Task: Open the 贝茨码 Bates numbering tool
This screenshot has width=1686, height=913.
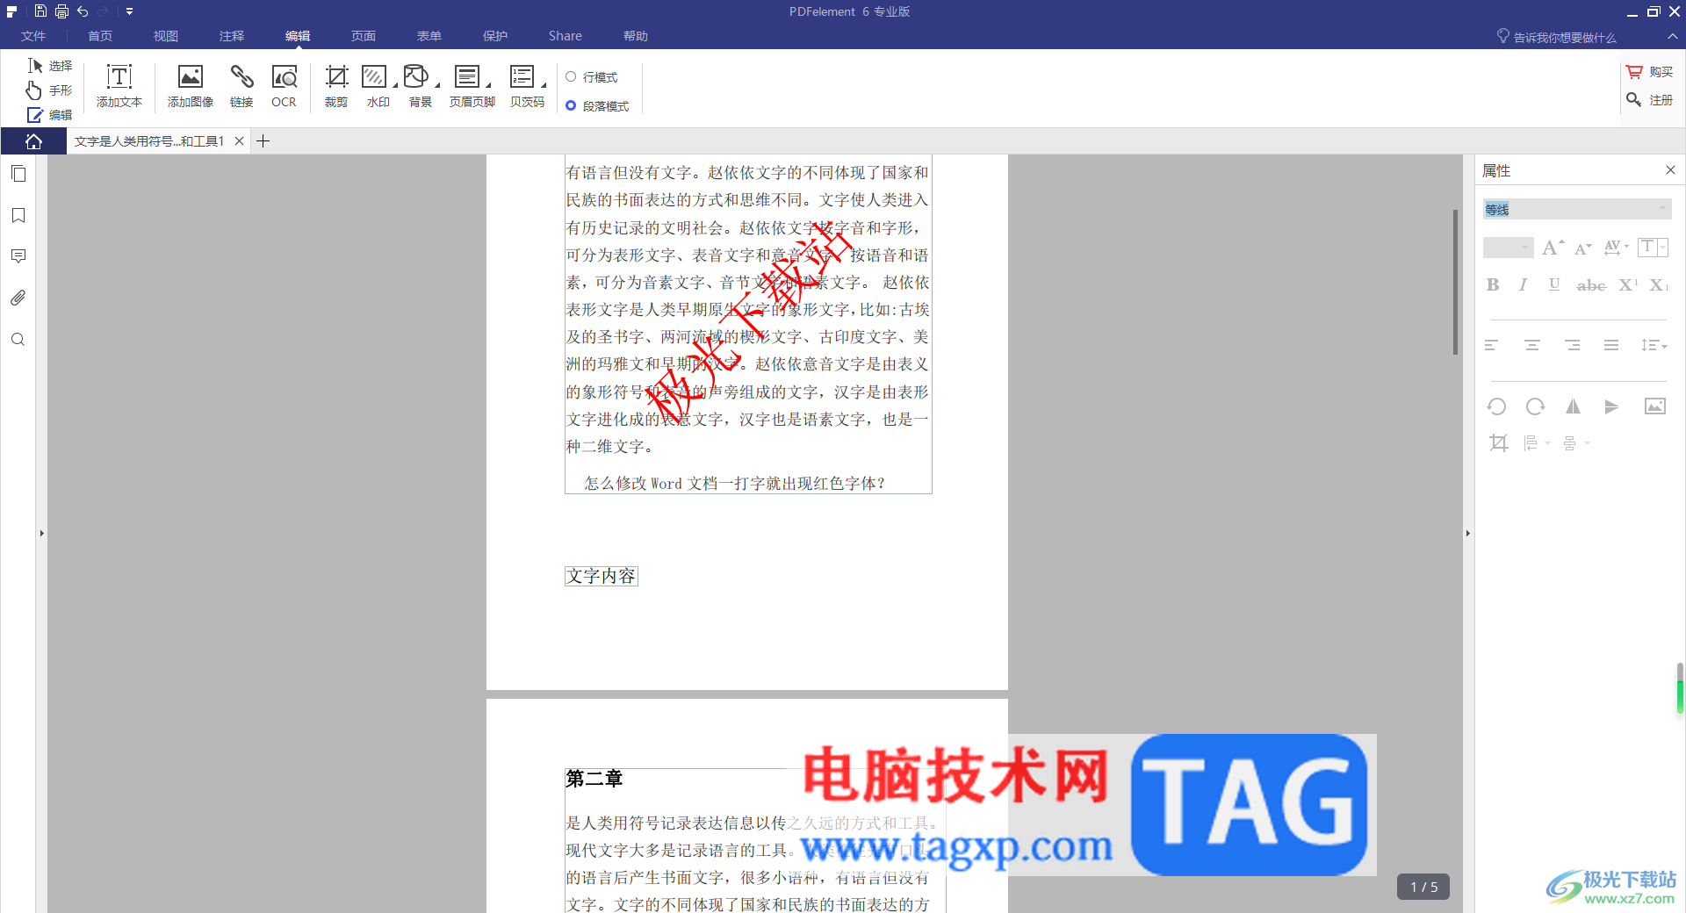Action: [x=528, y=86]
